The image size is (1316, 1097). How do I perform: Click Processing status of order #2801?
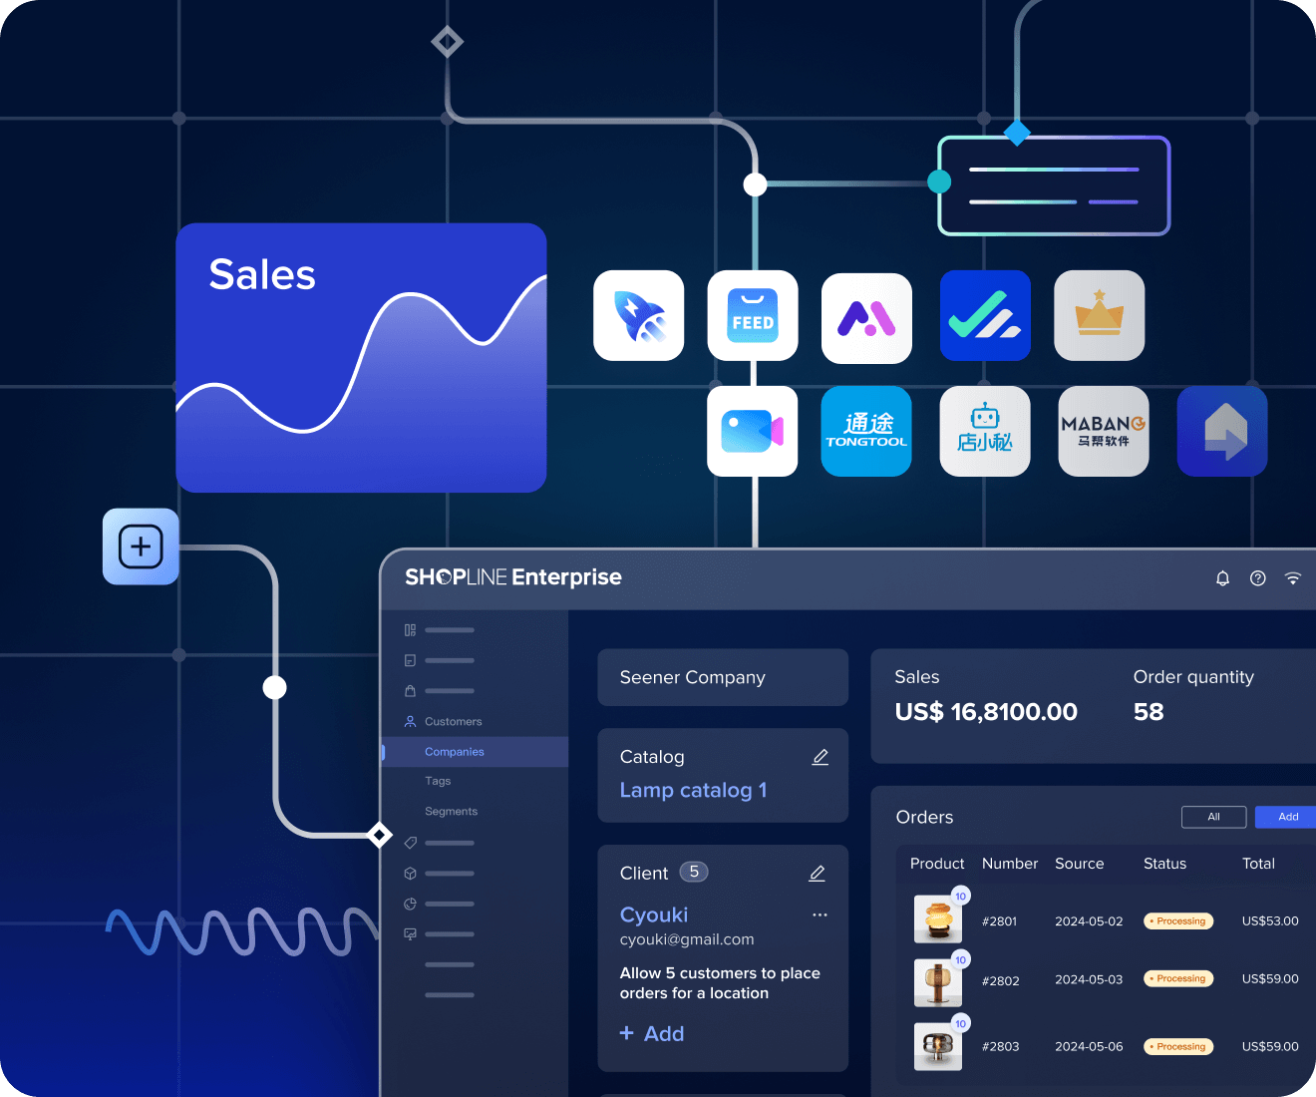(x=1178, y=921)
